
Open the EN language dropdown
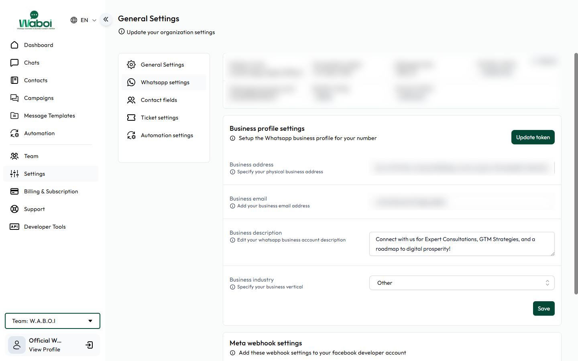83,20
